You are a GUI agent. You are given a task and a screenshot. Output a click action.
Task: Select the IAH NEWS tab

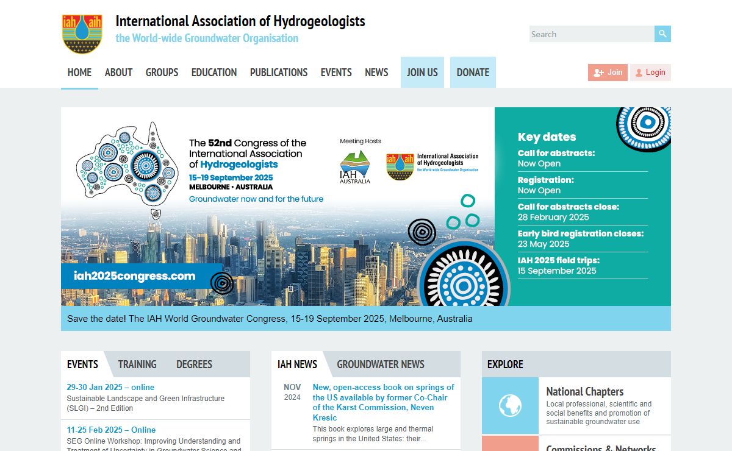tap(297, 364)
